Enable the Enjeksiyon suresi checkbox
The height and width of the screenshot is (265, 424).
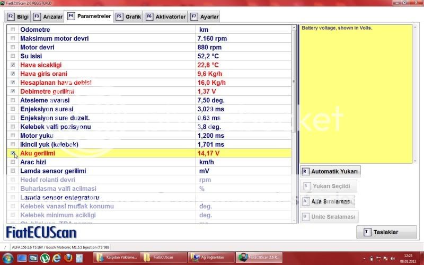[x=13, y=109]
